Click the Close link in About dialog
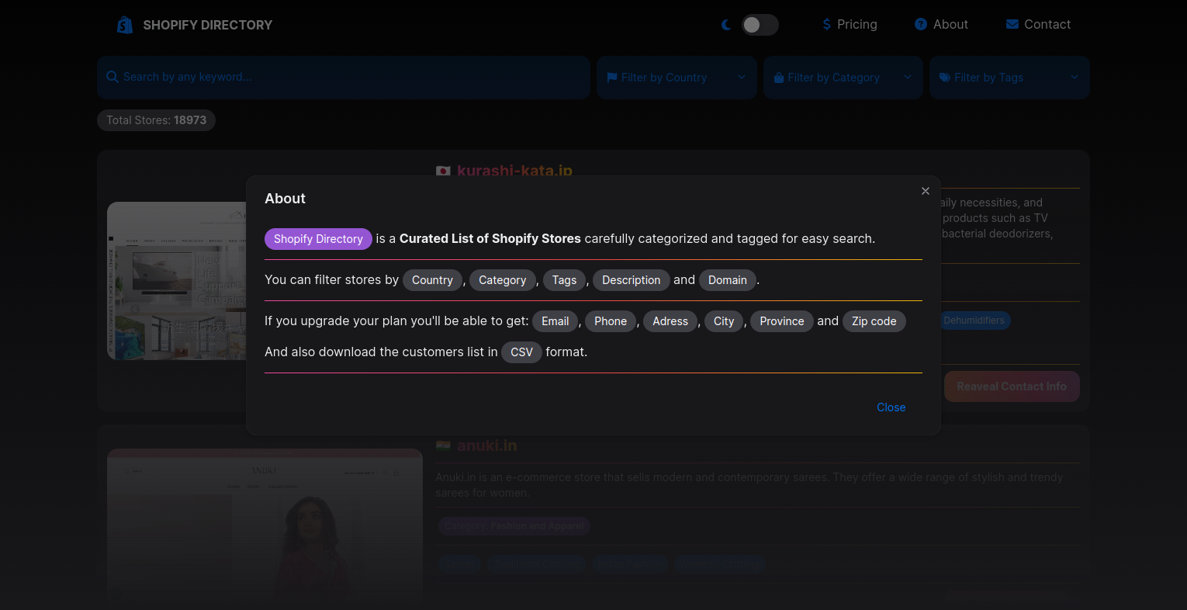Image resolution: width=1187 pixels, height=610 pixels. tap(891, 407)
